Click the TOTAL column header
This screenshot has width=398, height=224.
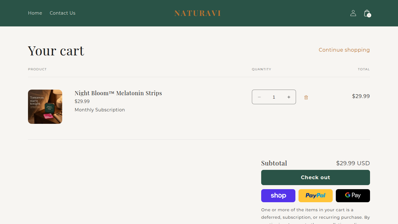pos(364,69)
